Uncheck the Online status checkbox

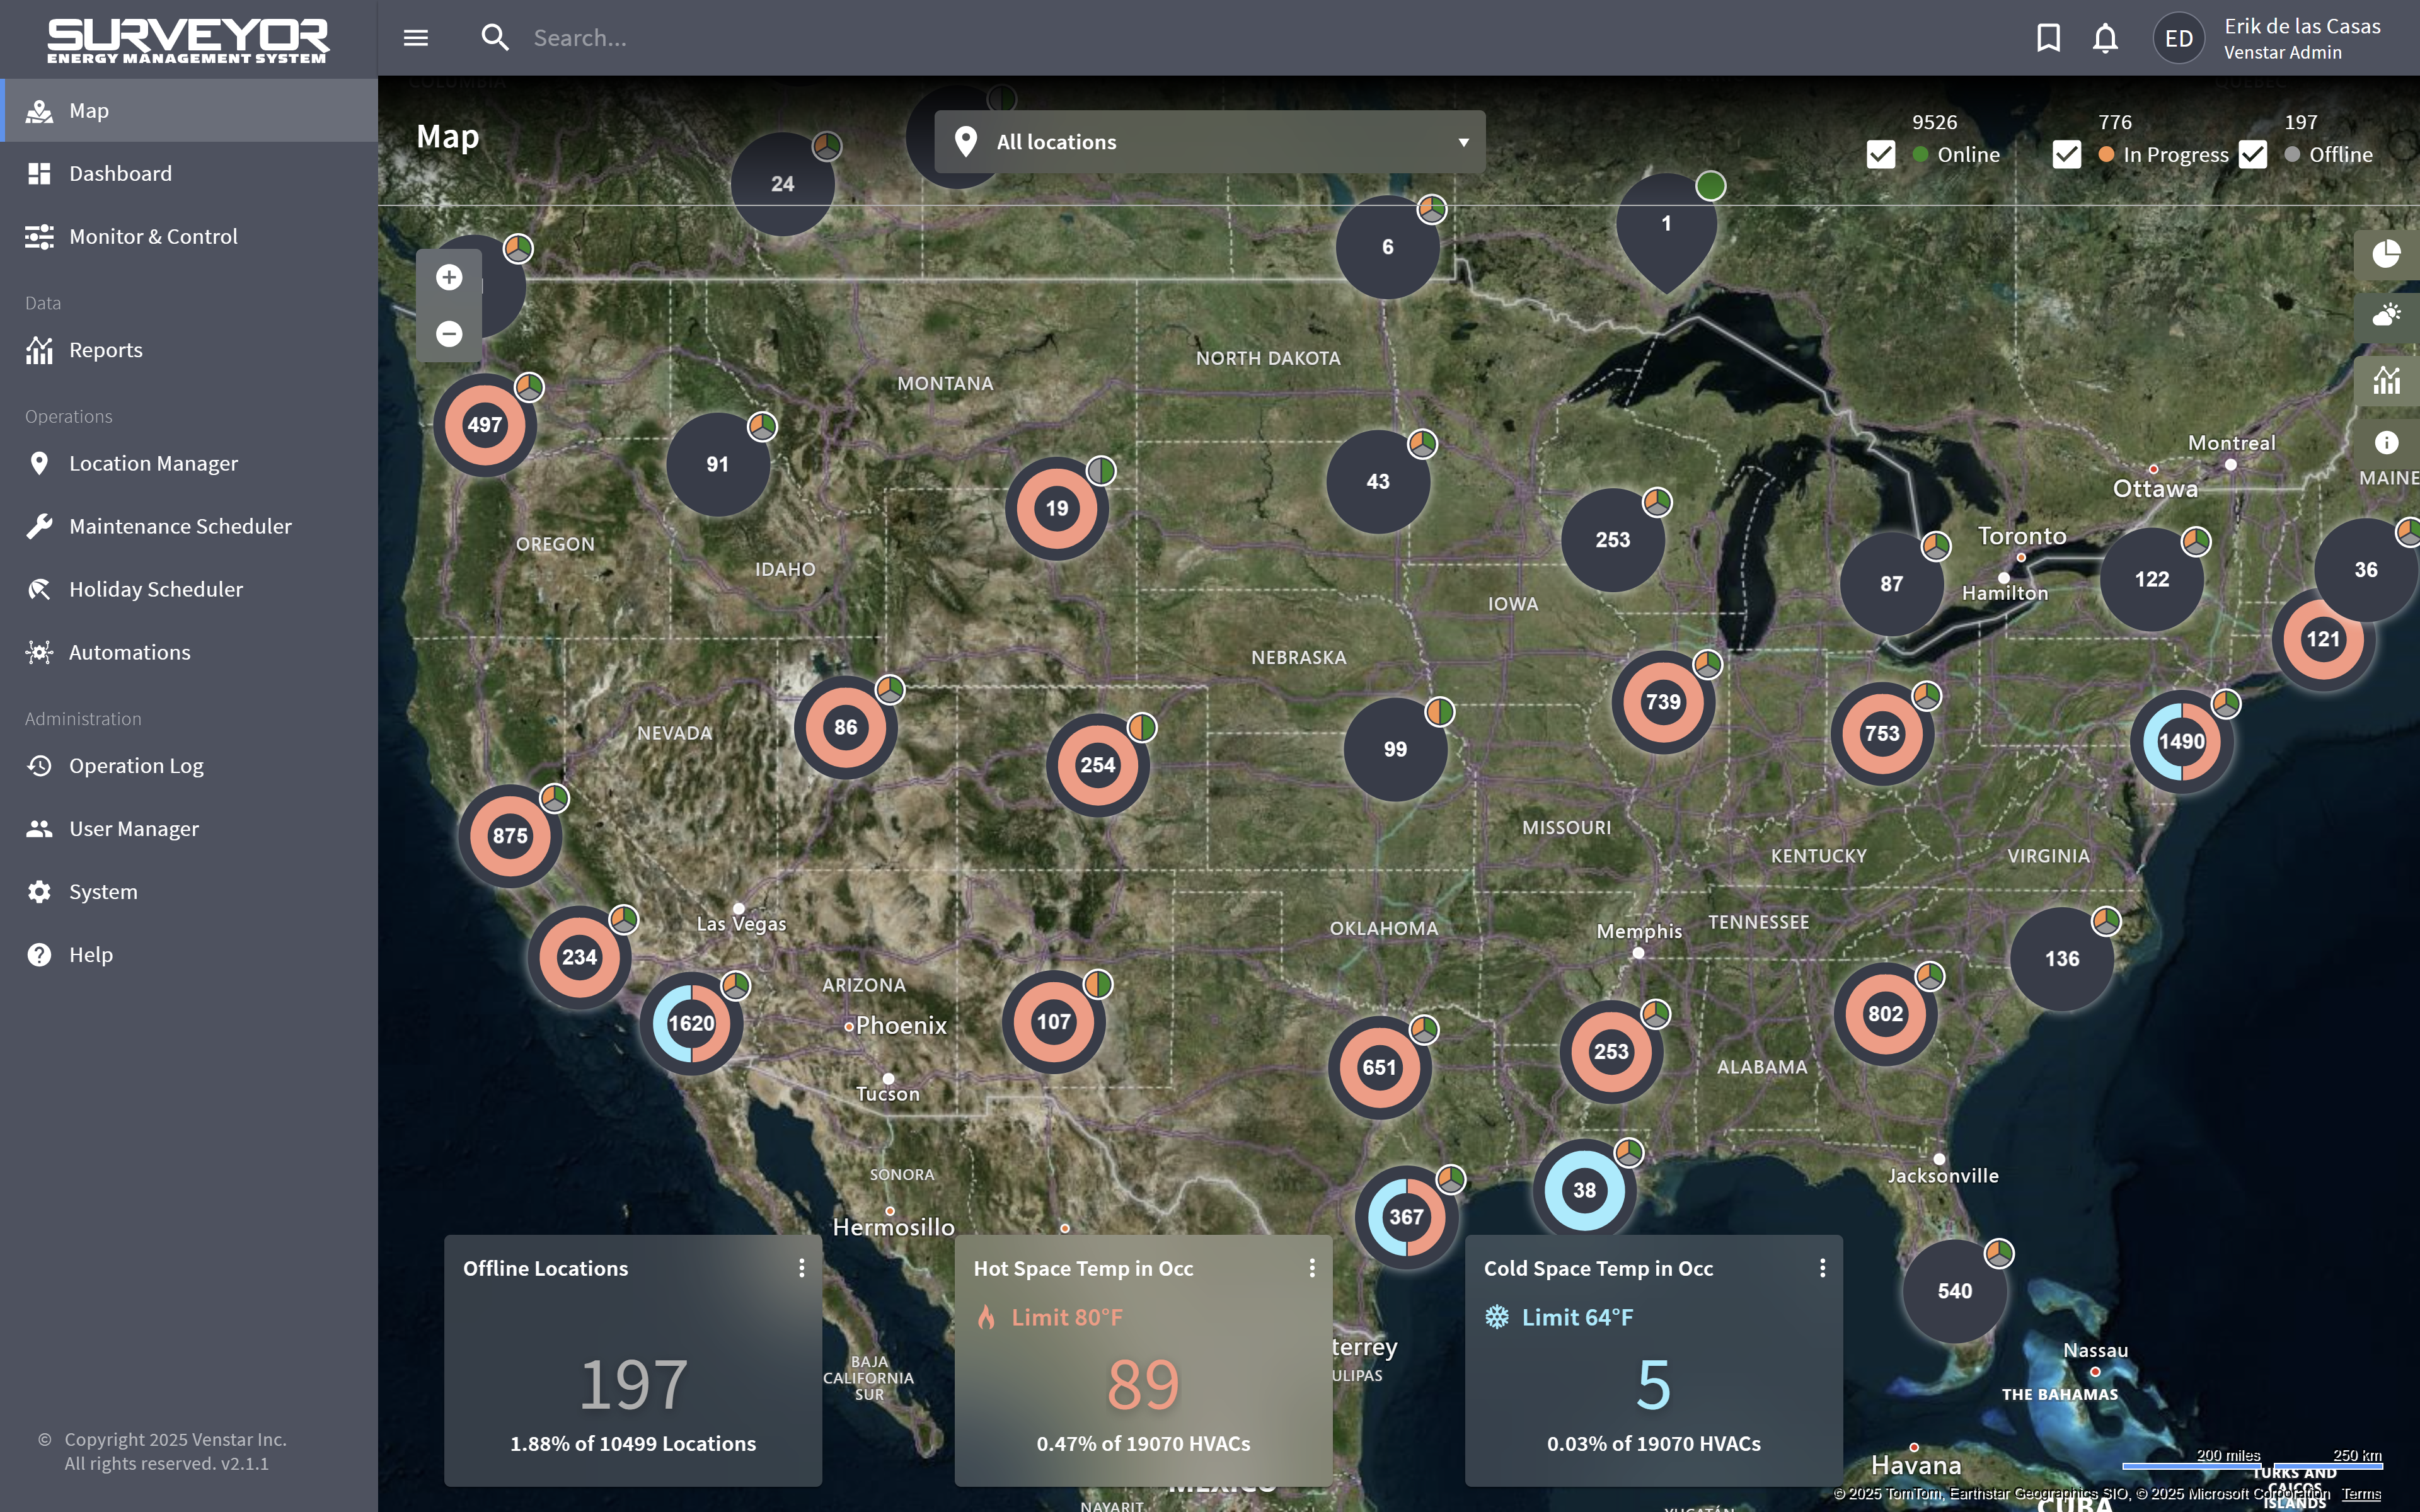coord(1881,155)
